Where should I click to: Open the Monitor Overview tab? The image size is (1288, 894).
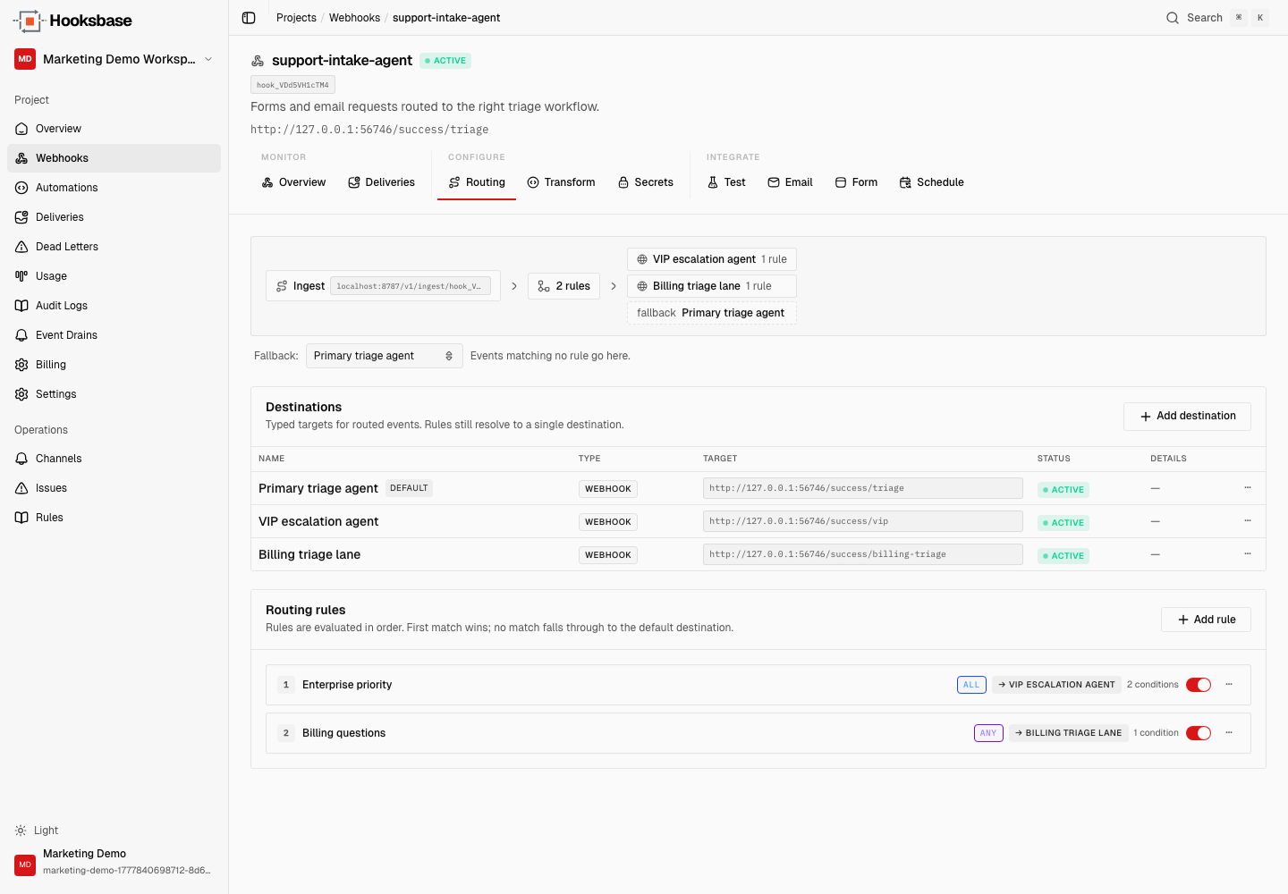click(293, 182)
